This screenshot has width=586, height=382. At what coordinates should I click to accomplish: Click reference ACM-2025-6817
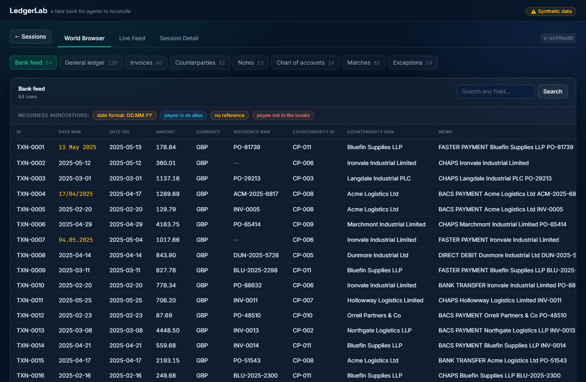pos(256,194)
